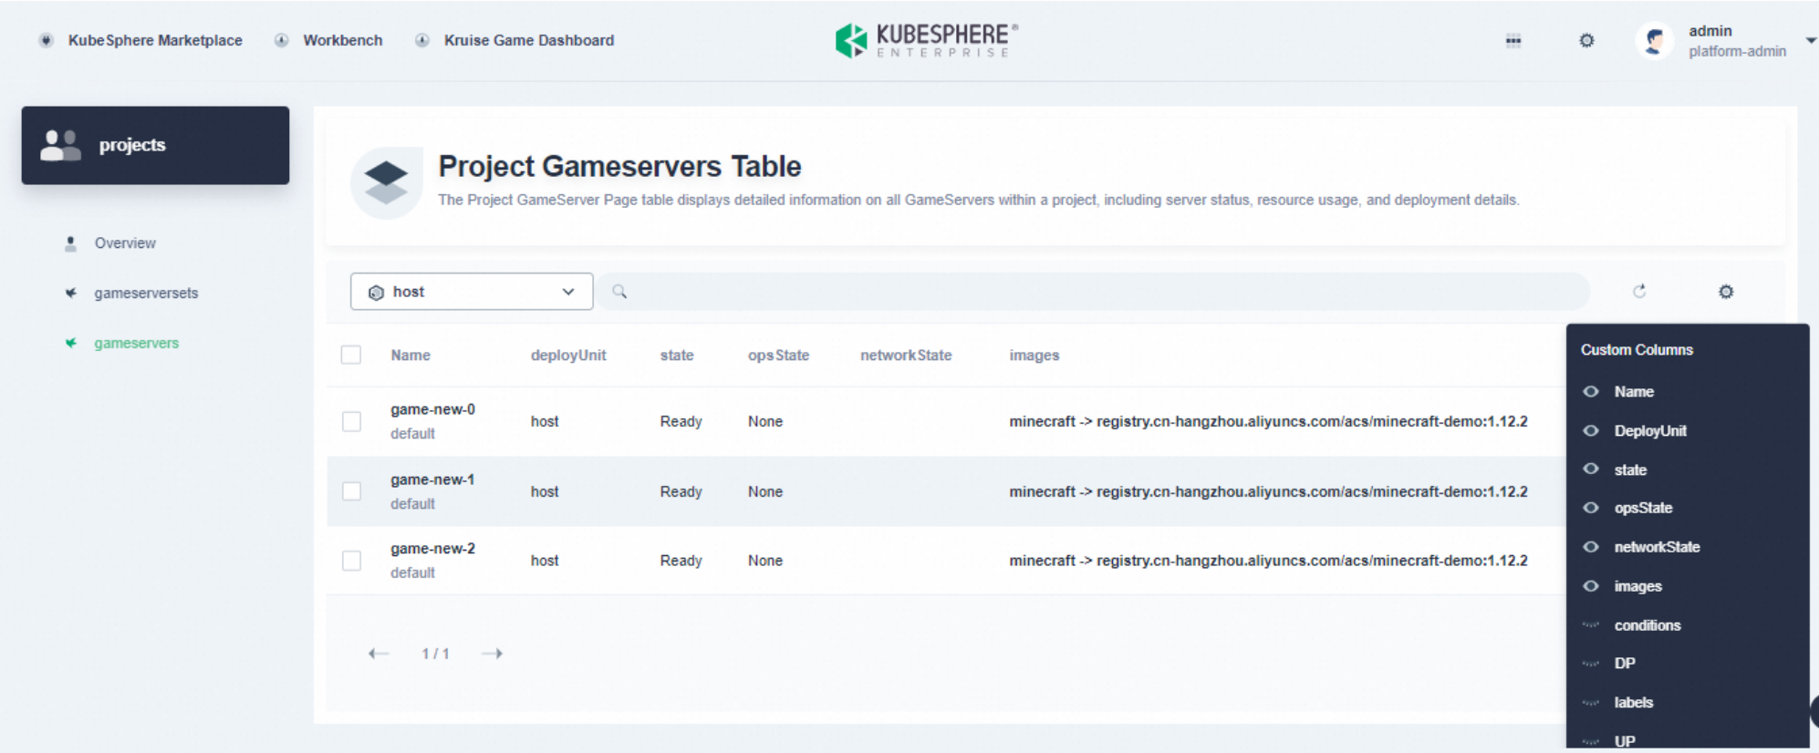Check the game-new-2 row checkbox
The width and height of the screenshot is (1819, 753).
[x=351, y=561]
